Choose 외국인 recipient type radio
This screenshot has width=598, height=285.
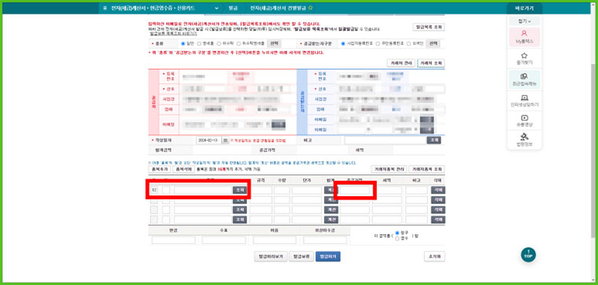(x=408, y=43)
